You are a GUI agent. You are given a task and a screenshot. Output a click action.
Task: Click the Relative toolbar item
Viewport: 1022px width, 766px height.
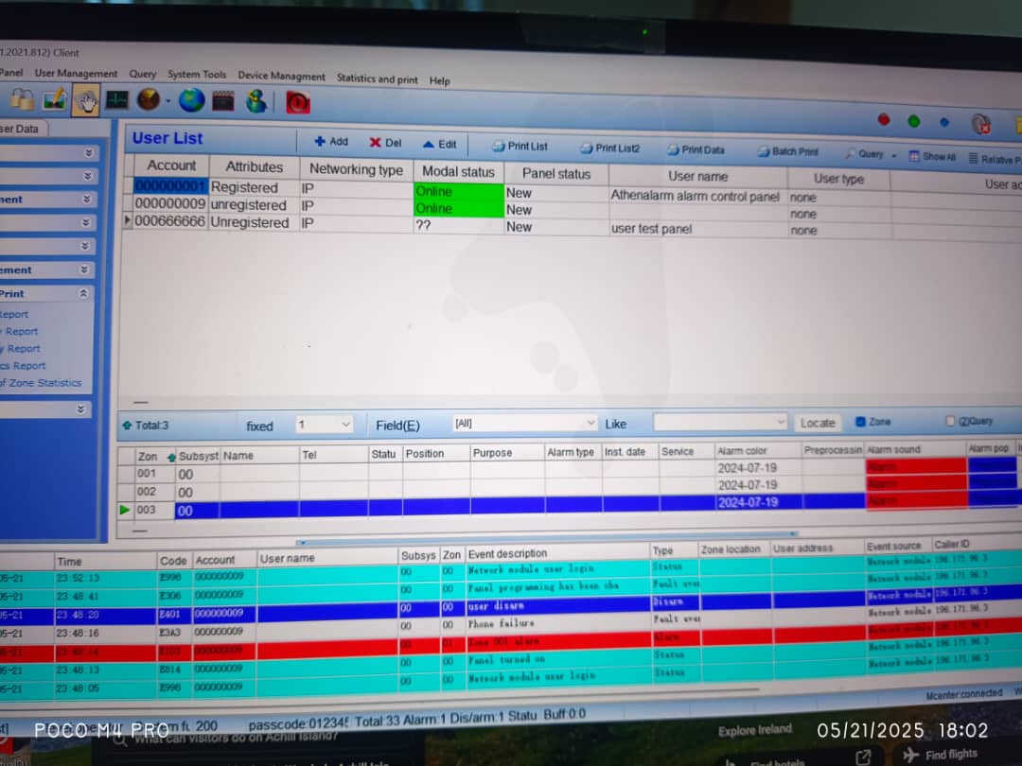tap(995, 158)
